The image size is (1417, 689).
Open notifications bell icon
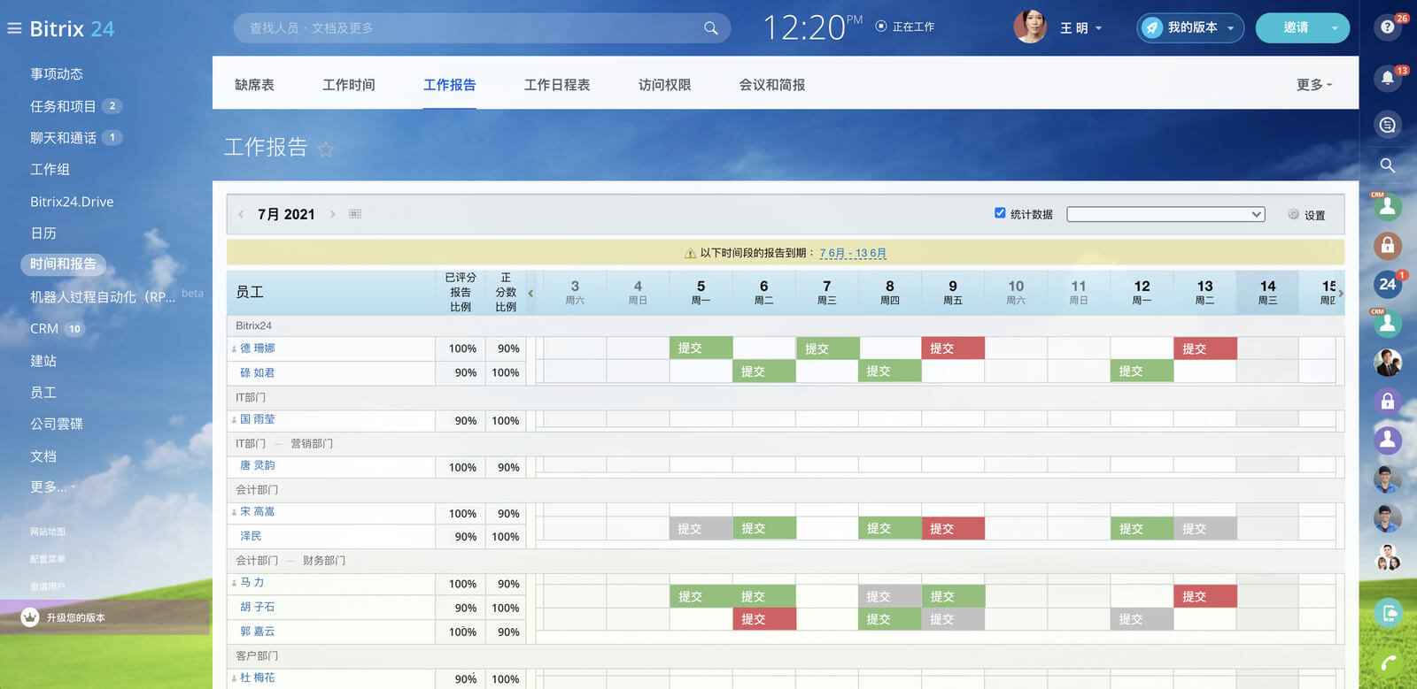point(1387,78)
